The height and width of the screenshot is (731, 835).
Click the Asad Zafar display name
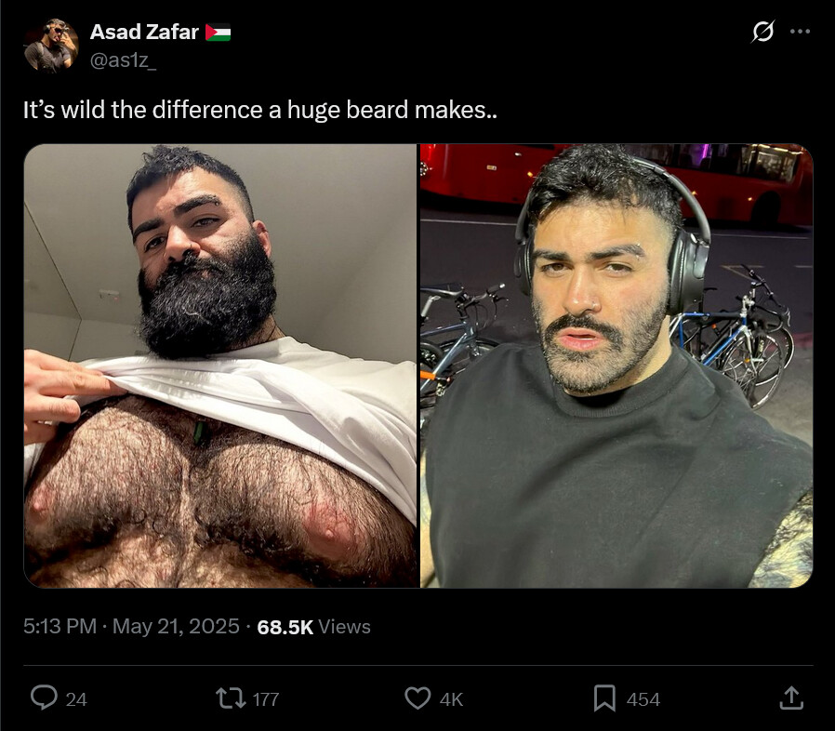144,32
